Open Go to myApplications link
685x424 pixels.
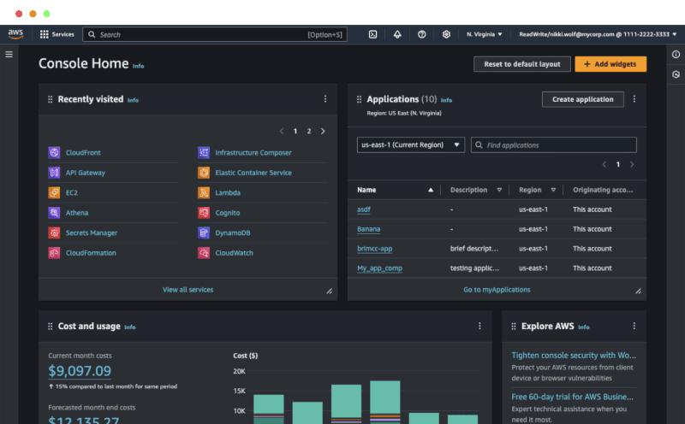pos(497,290)
